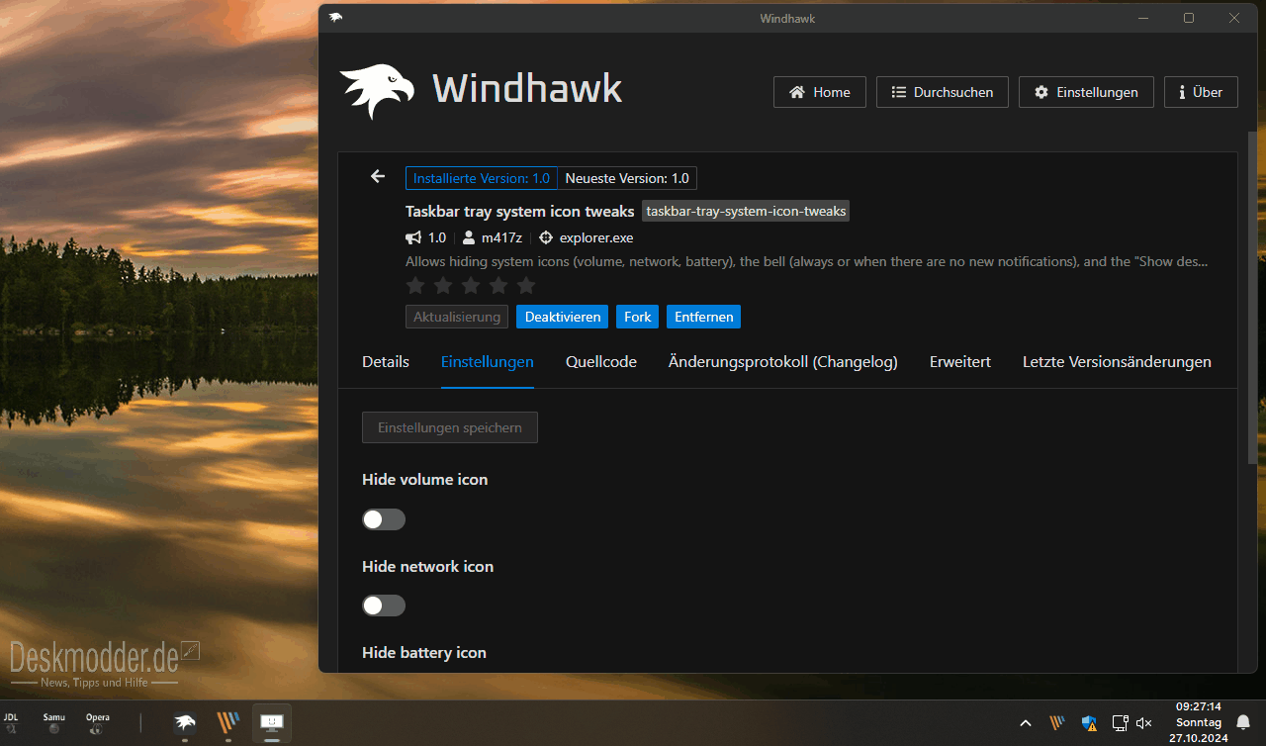Select the Einstellungen tab of the mod
Image resolution: width=1266 pixels, height=746 pixels.
(488, 362)
